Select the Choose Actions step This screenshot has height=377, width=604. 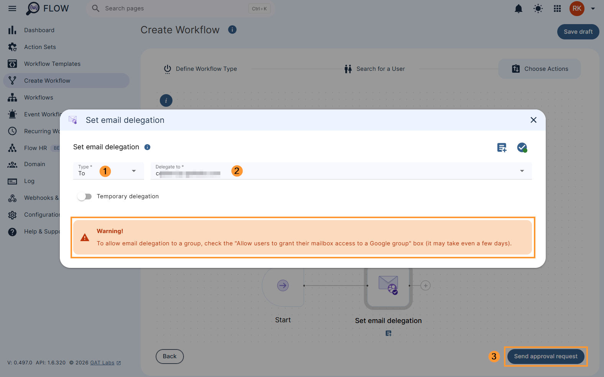(x=540, y=69)
